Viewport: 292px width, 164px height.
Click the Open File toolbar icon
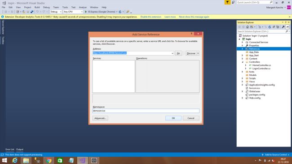[x=24, y=12]
